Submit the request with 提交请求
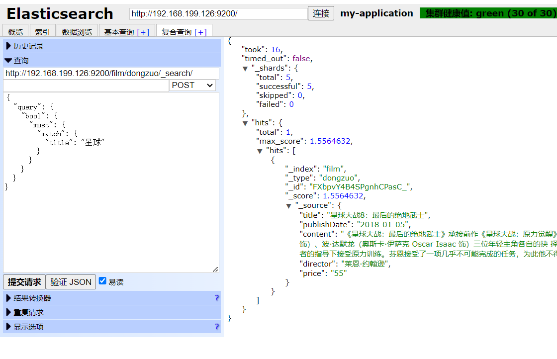The width and height of the screenshot is (557, 359). coord(24,282)
